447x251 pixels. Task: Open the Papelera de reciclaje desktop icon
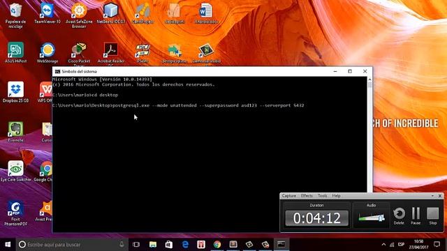tap(15, 15)
